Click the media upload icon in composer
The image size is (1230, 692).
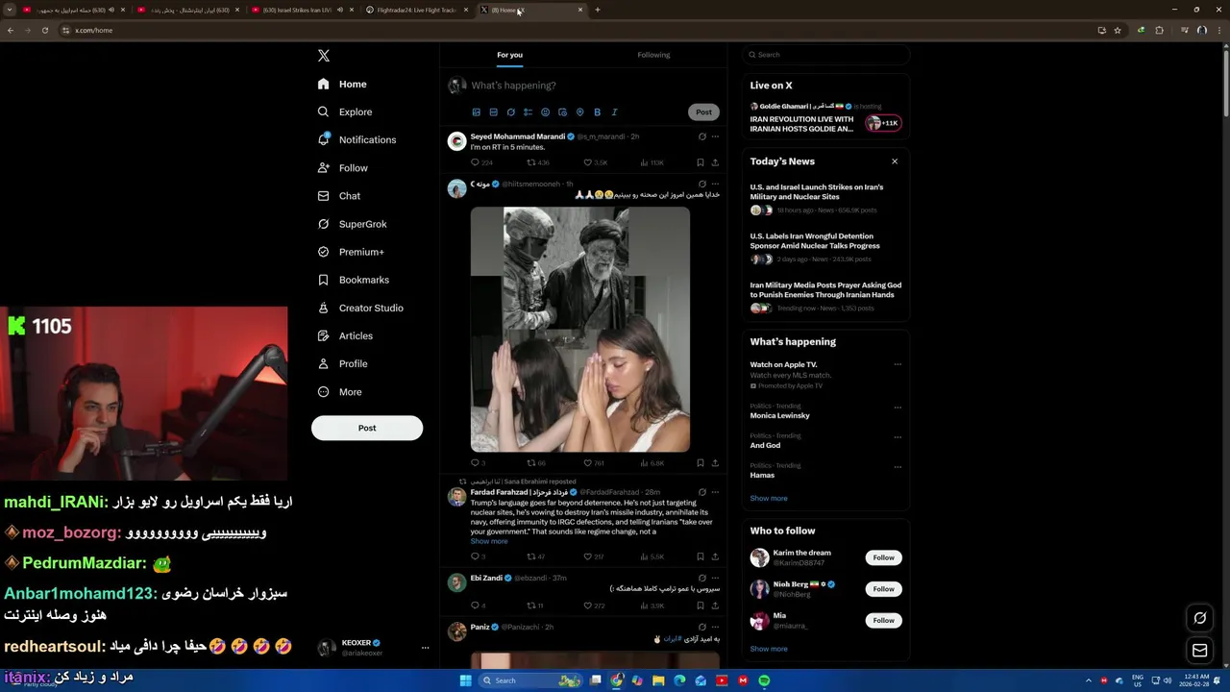pos(476,112)
